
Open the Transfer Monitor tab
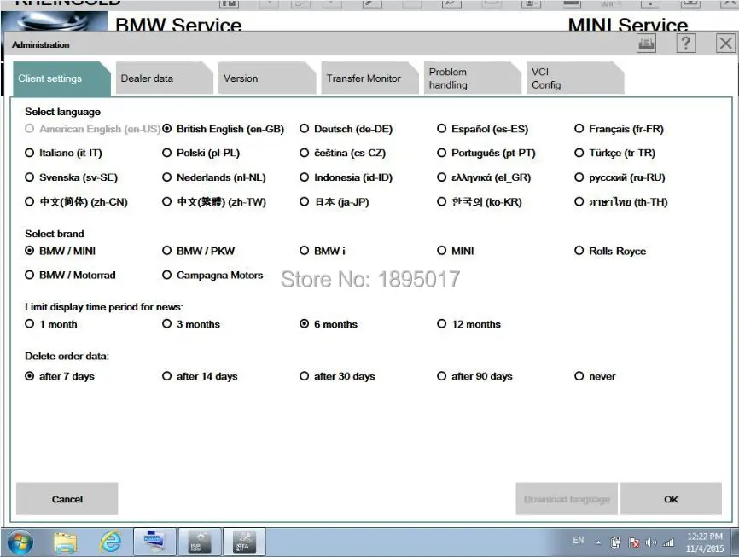(x=369, y=78)
